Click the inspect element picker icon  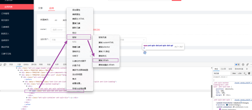pos(1,65)
